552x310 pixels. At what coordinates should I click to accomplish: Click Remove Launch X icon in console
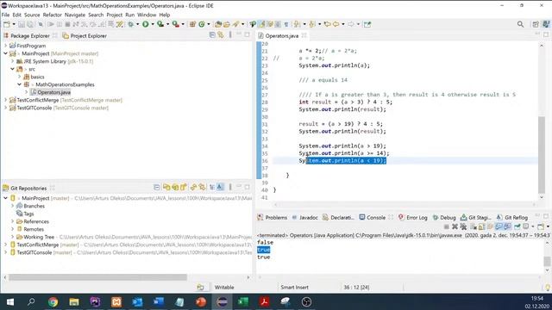click(455, 226)
